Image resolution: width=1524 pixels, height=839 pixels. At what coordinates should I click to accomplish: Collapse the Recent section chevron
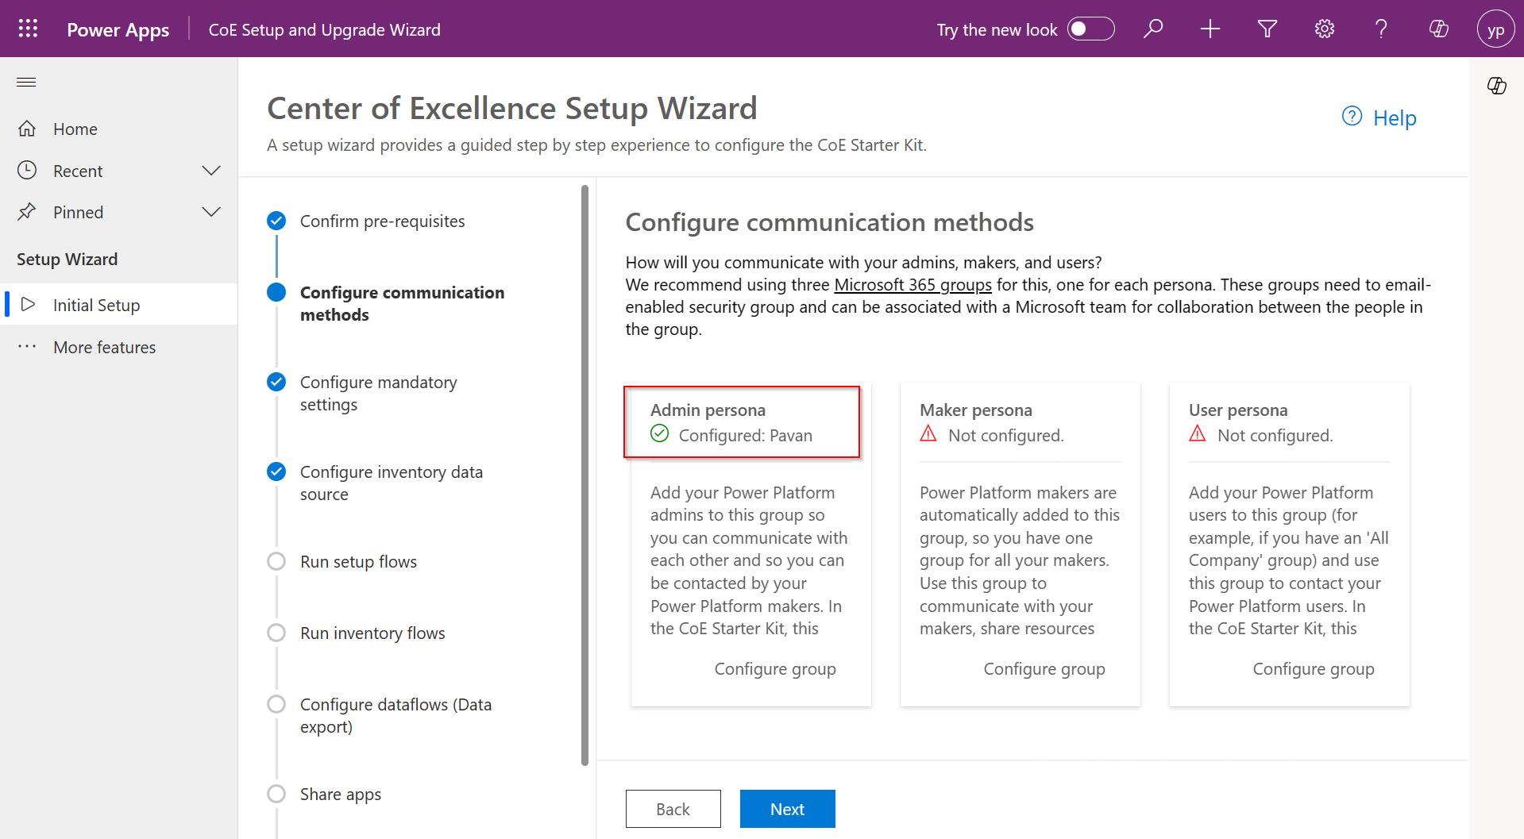click(210, 170)
